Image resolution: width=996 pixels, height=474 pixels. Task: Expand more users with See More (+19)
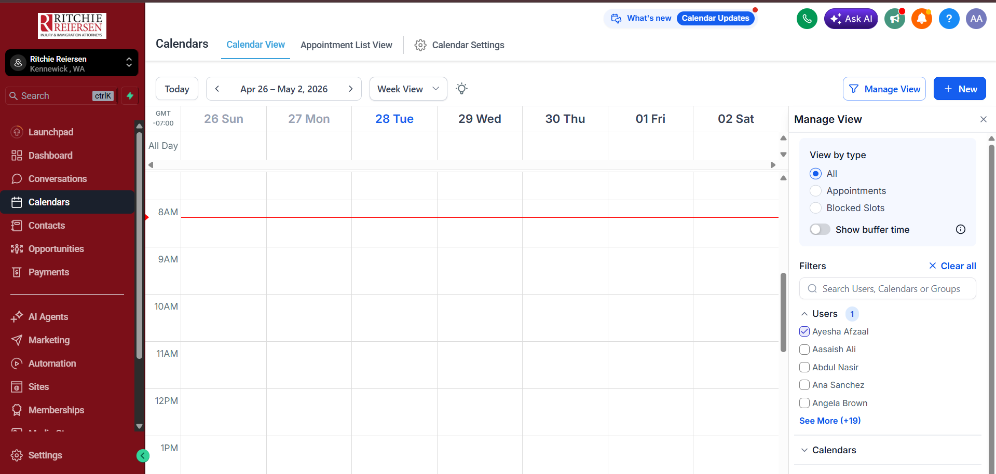pos(830,421)
